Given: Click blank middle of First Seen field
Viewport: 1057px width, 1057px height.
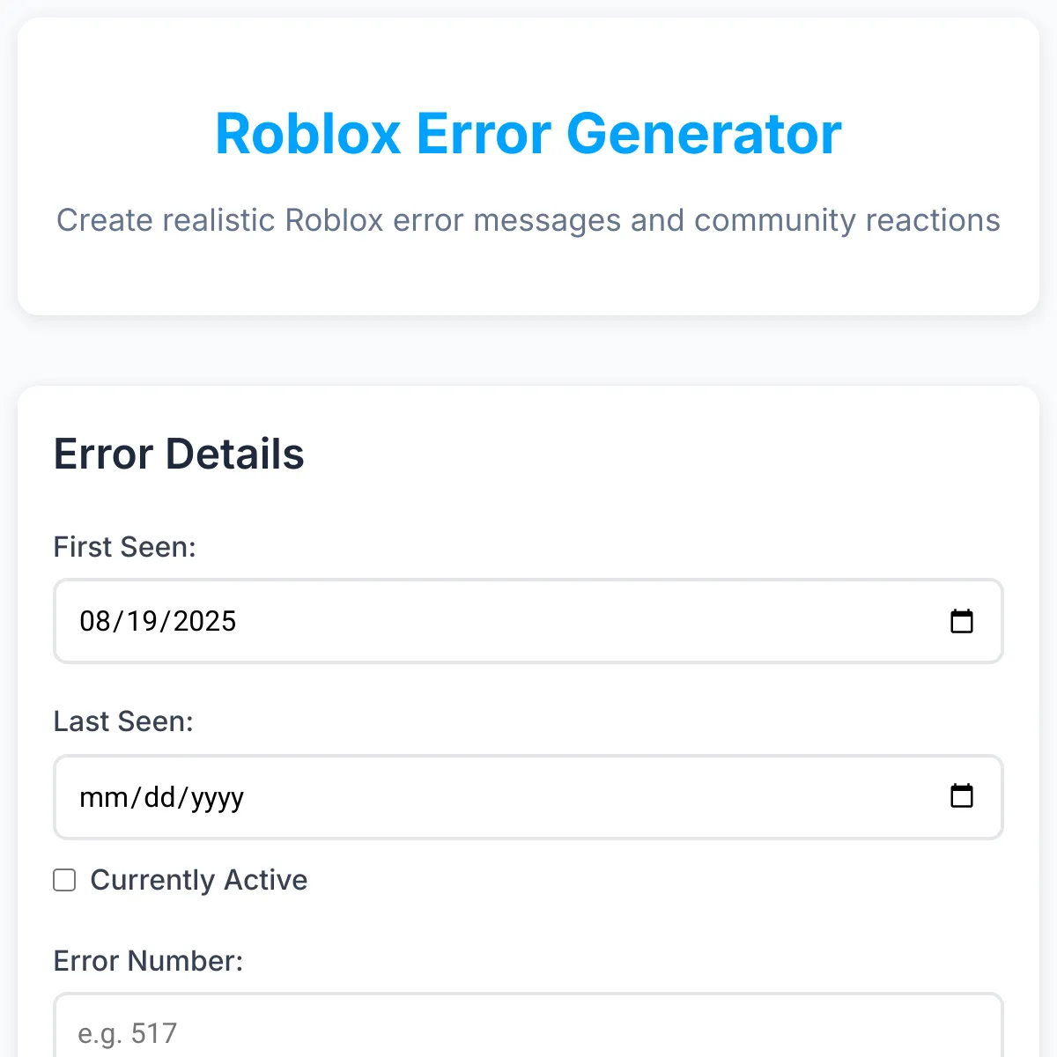Looking at the screenshot, I should (573, 621).
